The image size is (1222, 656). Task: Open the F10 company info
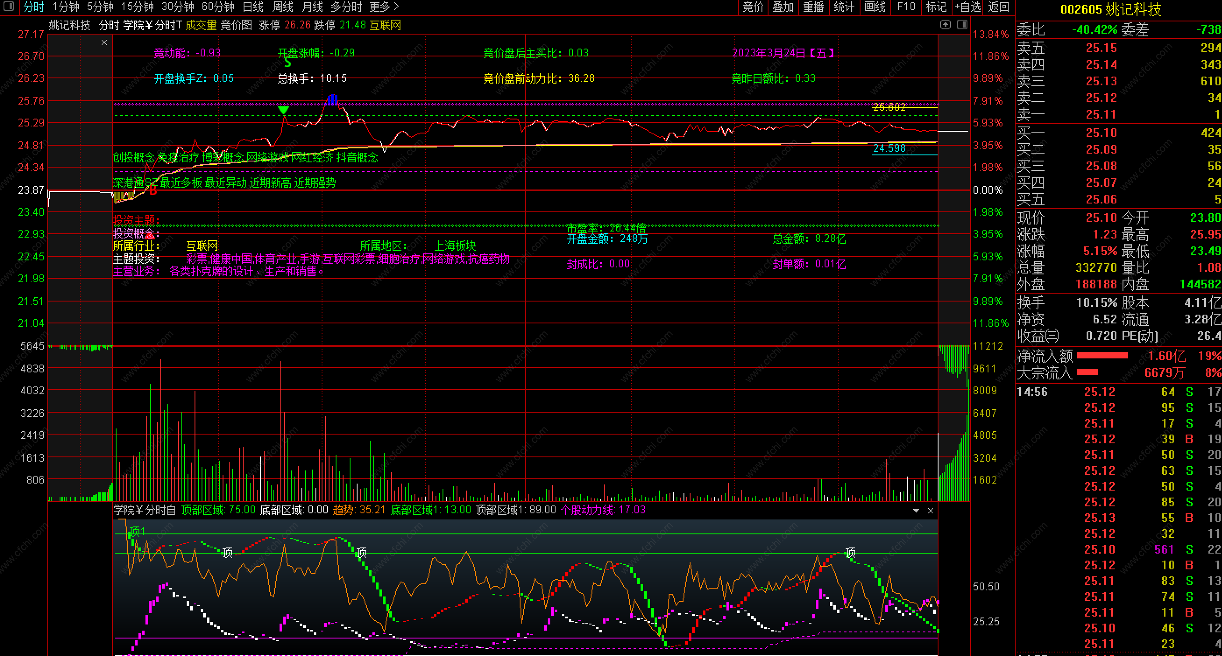tap(906, 7)
